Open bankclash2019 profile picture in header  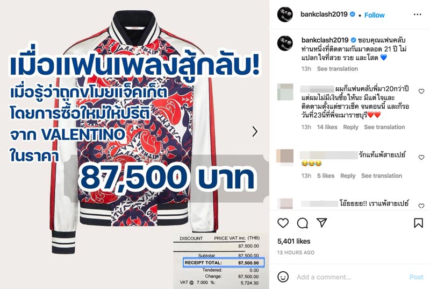tap(285, 15)
